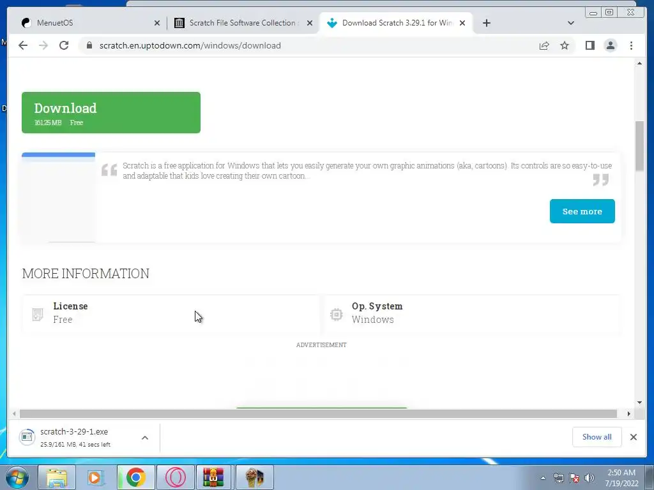Switch to Scratch File Software Collection tab
The image size is (654, 490).
pos(243,23)
